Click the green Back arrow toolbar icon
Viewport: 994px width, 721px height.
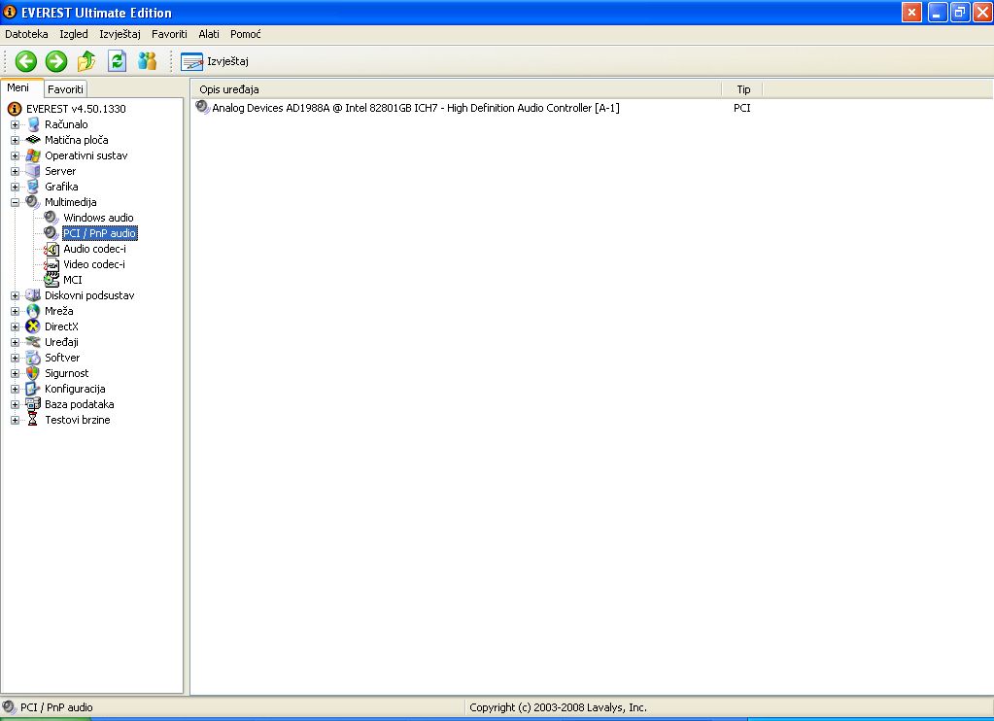[x=26, y=61]
